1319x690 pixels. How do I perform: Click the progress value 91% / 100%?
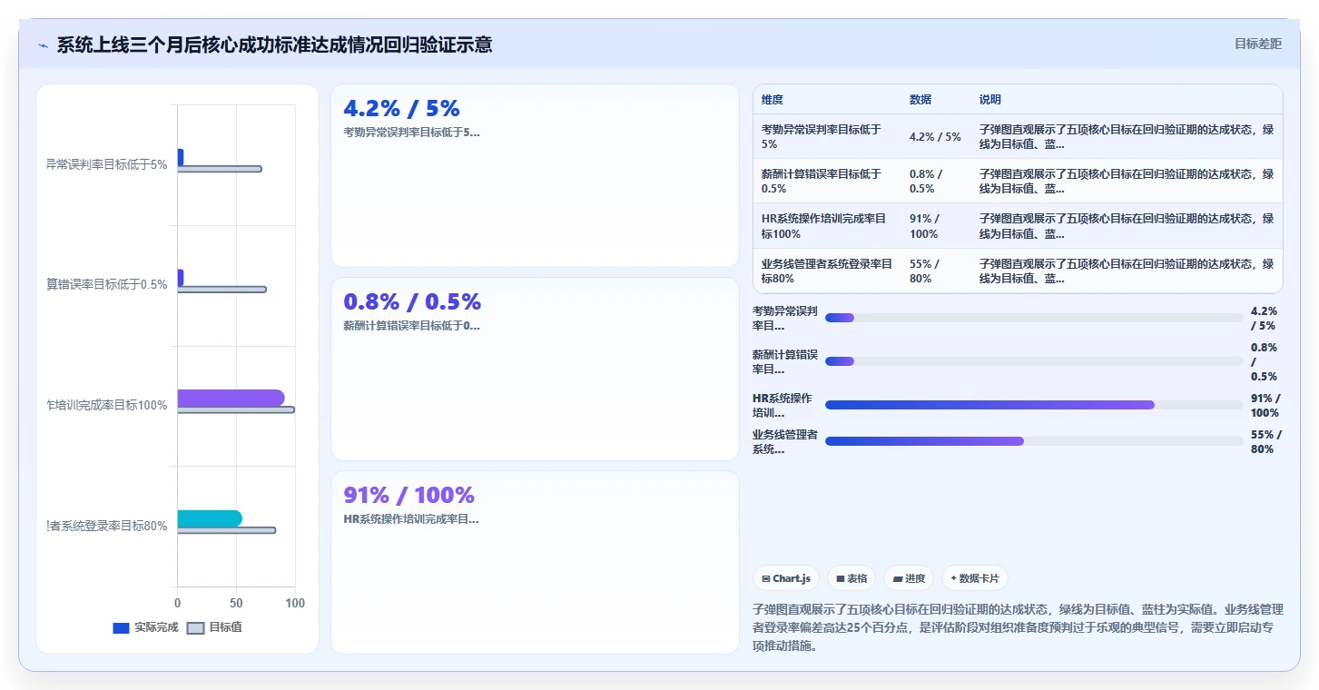click(1266, 405)
